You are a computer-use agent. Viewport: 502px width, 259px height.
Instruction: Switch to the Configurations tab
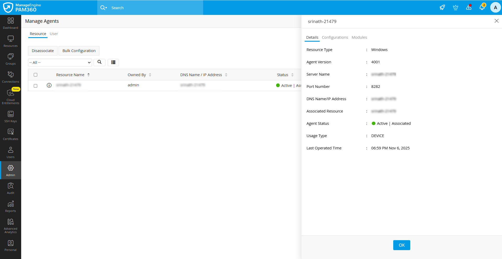pos(335,37)
